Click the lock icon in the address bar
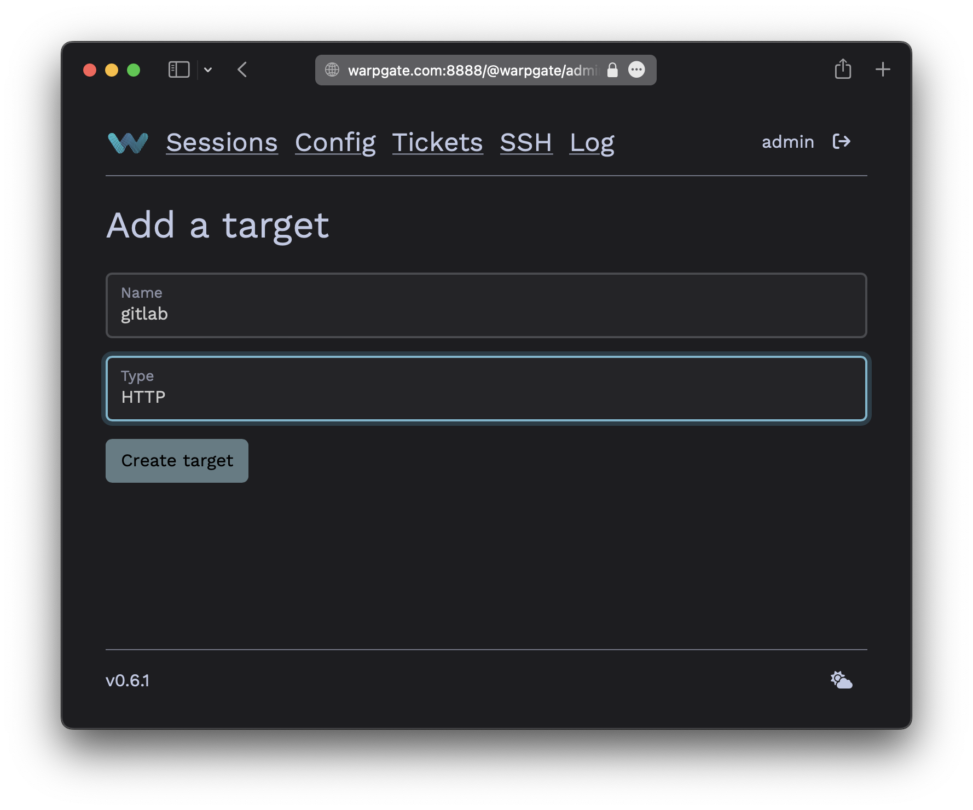 [612, 70]
